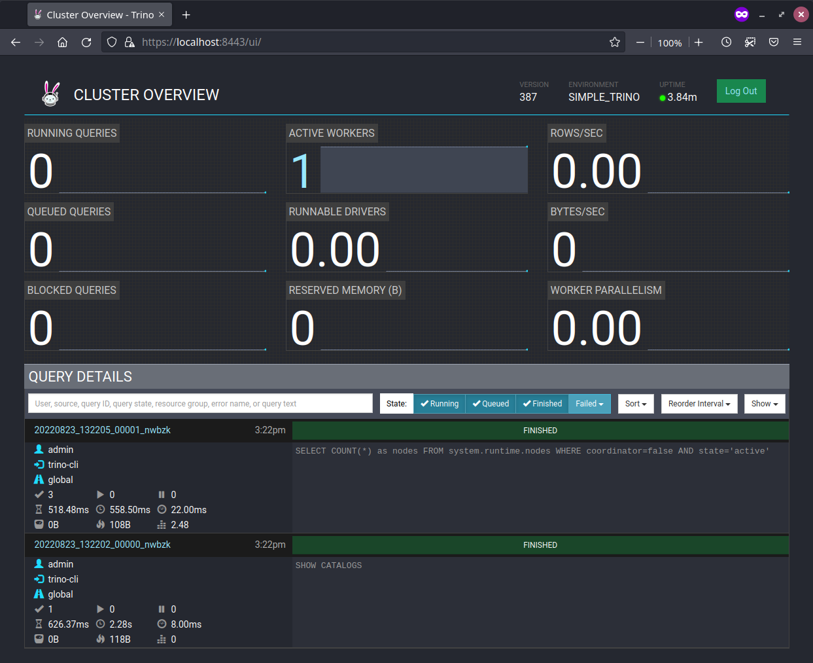This screenshot has height=663, width=813.
Task: Click the flame cumulative-memory icon on first query
Action: 99,524
